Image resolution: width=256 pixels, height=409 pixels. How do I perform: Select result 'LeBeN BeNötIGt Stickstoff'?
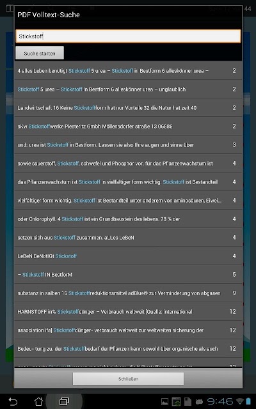[128, 256]
